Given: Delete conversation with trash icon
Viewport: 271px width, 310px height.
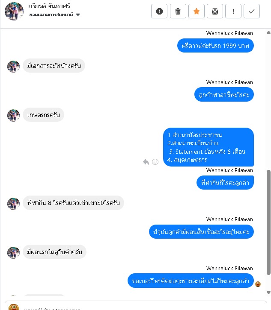Looking at the screenshot, I should coord(178,11).
